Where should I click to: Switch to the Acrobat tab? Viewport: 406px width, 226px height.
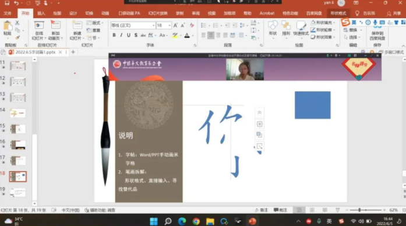point(267,13)
